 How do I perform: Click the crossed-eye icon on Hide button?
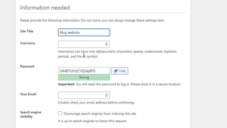tap(116, 71)
